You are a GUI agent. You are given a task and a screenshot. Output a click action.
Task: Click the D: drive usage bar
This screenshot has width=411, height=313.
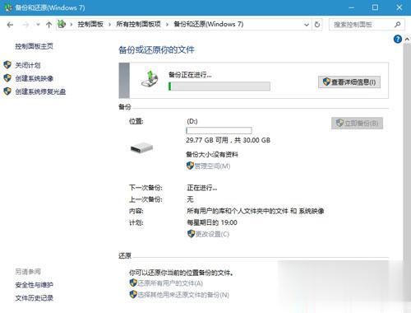(219, 130)
